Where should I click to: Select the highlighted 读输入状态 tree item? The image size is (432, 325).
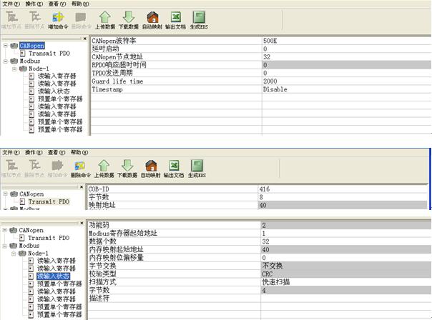[x=54, y=276]
